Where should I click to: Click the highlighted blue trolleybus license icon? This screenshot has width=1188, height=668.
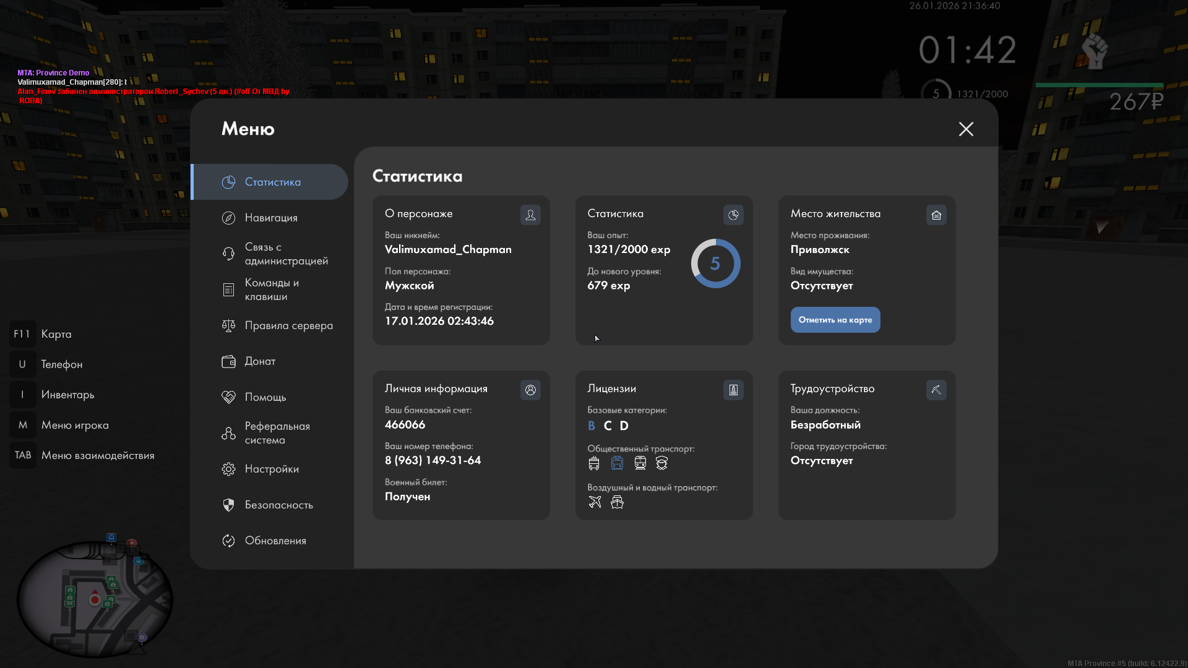pyautogui.click(x=617, y=463)
